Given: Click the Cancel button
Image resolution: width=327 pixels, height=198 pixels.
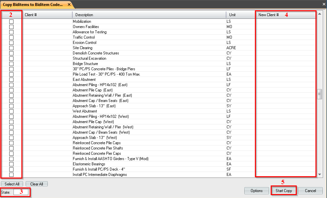Looking at the screenshot, I should (x=310, y=190).
